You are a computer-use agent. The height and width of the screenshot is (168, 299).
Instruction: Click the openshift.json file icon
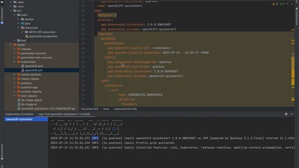point(23,66)
